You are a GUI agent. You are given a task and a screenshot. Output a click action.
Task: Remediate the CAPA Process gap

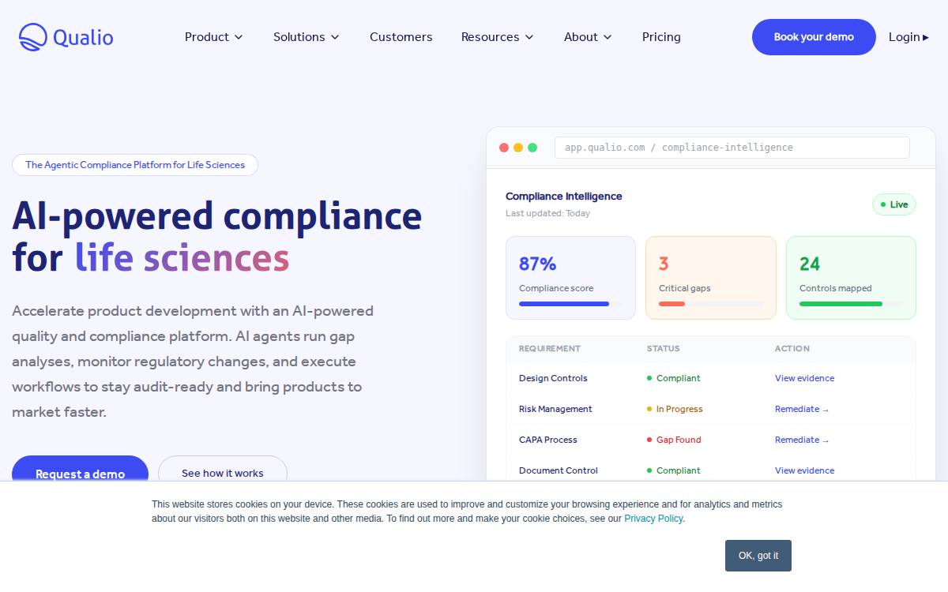[x=802, y=440]
